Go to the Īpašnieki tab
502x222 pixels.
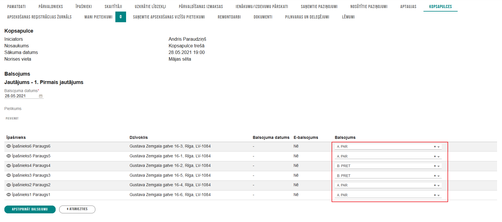84,6
